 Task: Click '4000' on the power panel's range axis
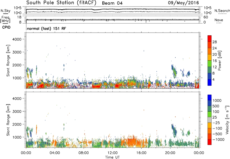point(17,39)
